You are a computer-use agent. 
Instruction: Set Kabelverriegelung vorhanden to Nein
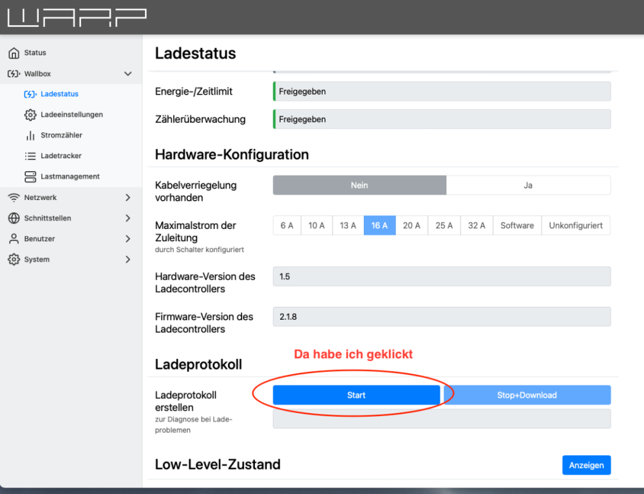coord(359,185)
